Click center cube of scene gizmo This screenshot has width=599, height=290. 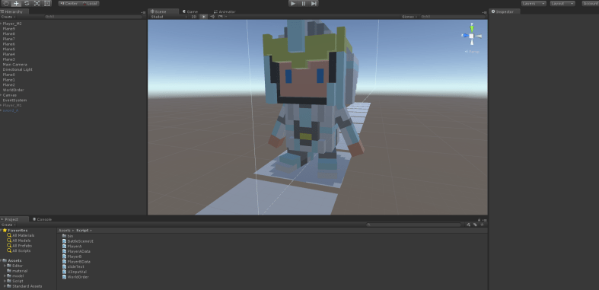[x=471, y=36]
